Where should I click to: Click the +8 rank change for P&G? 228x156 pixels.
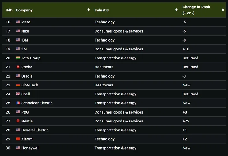point(185,112)
